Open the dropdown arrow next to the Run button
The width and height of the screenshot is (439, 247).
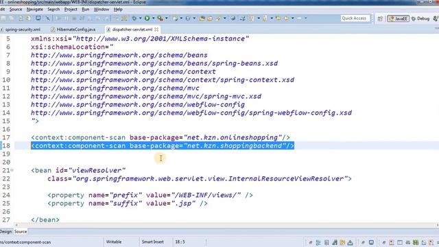[x=153, y=19]
